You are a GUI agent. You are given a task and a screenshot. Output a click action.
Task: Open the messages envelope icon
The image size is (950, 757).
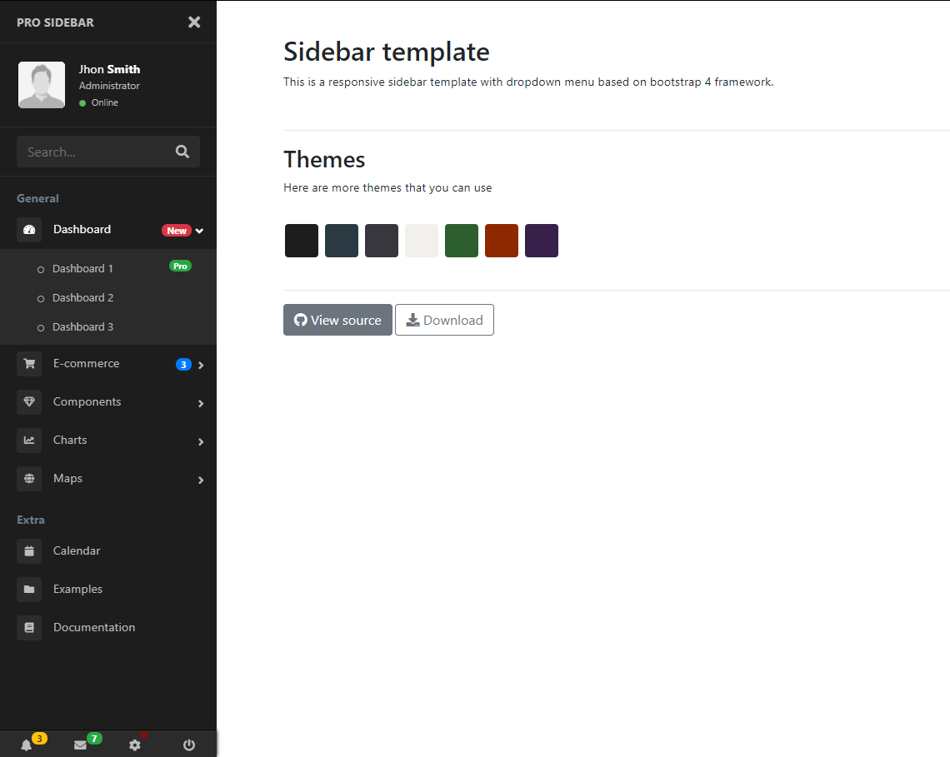81,745
